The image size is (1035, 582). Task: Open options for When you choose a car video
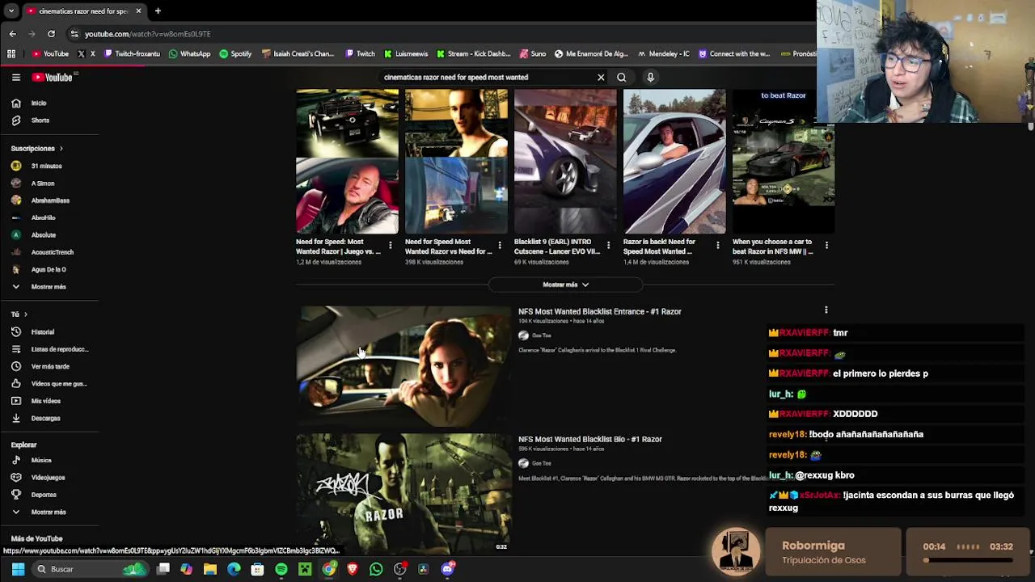point(826,246)
